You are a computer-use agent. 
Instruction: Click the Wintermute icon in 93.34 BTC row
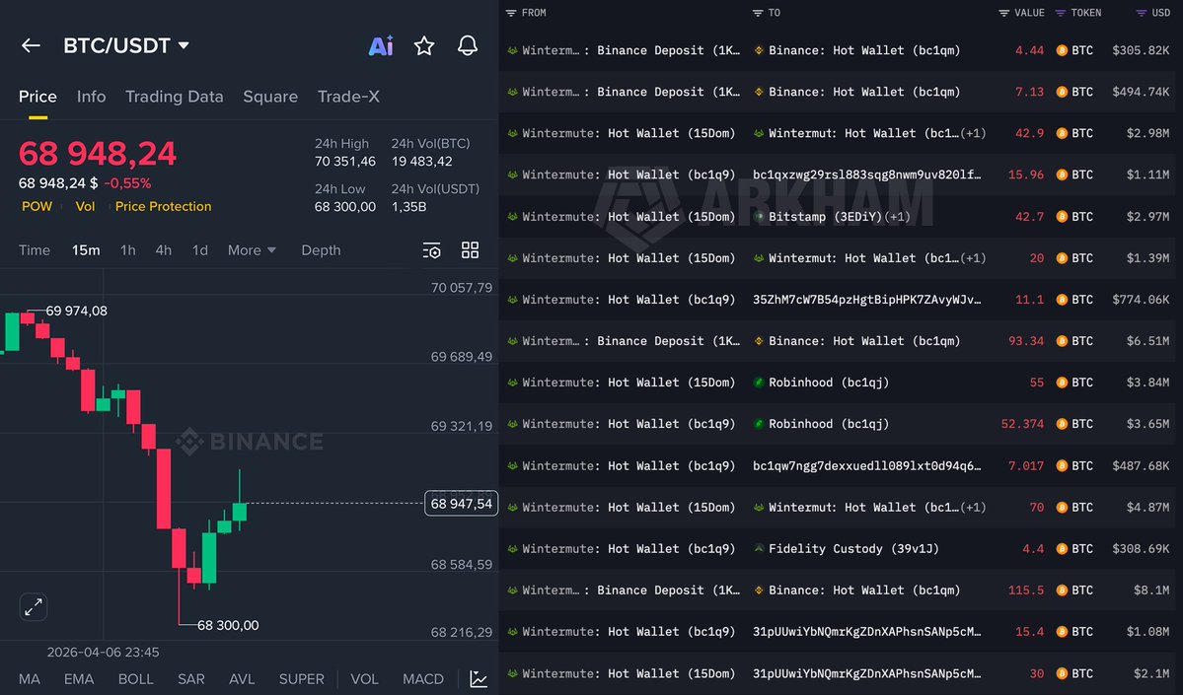point(512,341)
